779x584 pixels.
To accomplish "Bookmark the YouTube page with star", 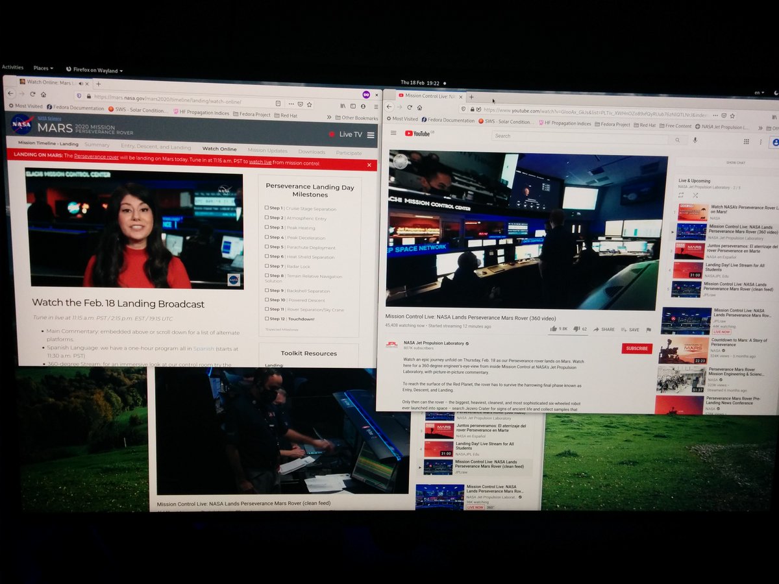I will 732,116.
